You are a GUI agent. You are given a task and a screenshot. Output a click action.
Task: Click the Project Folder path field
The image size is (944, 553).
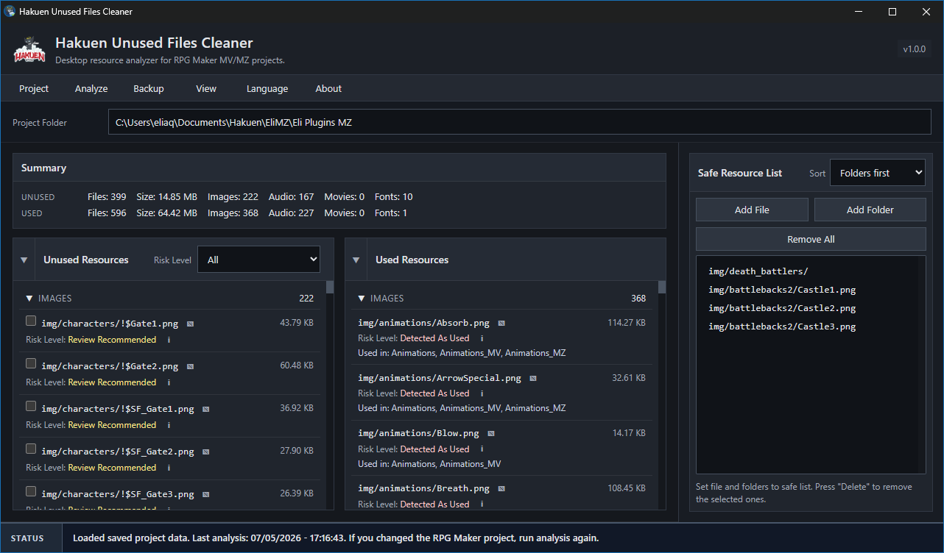[x=520, y=123]
